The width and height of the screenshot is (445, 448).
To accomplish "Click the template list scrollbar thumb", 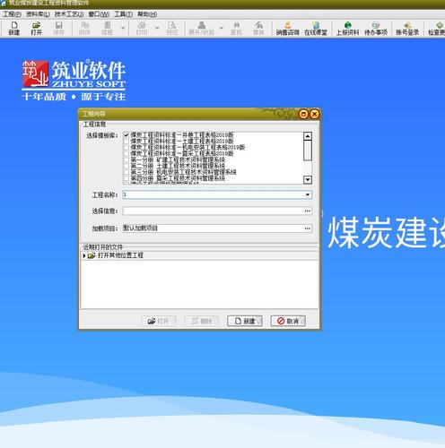I will point(308,151).
